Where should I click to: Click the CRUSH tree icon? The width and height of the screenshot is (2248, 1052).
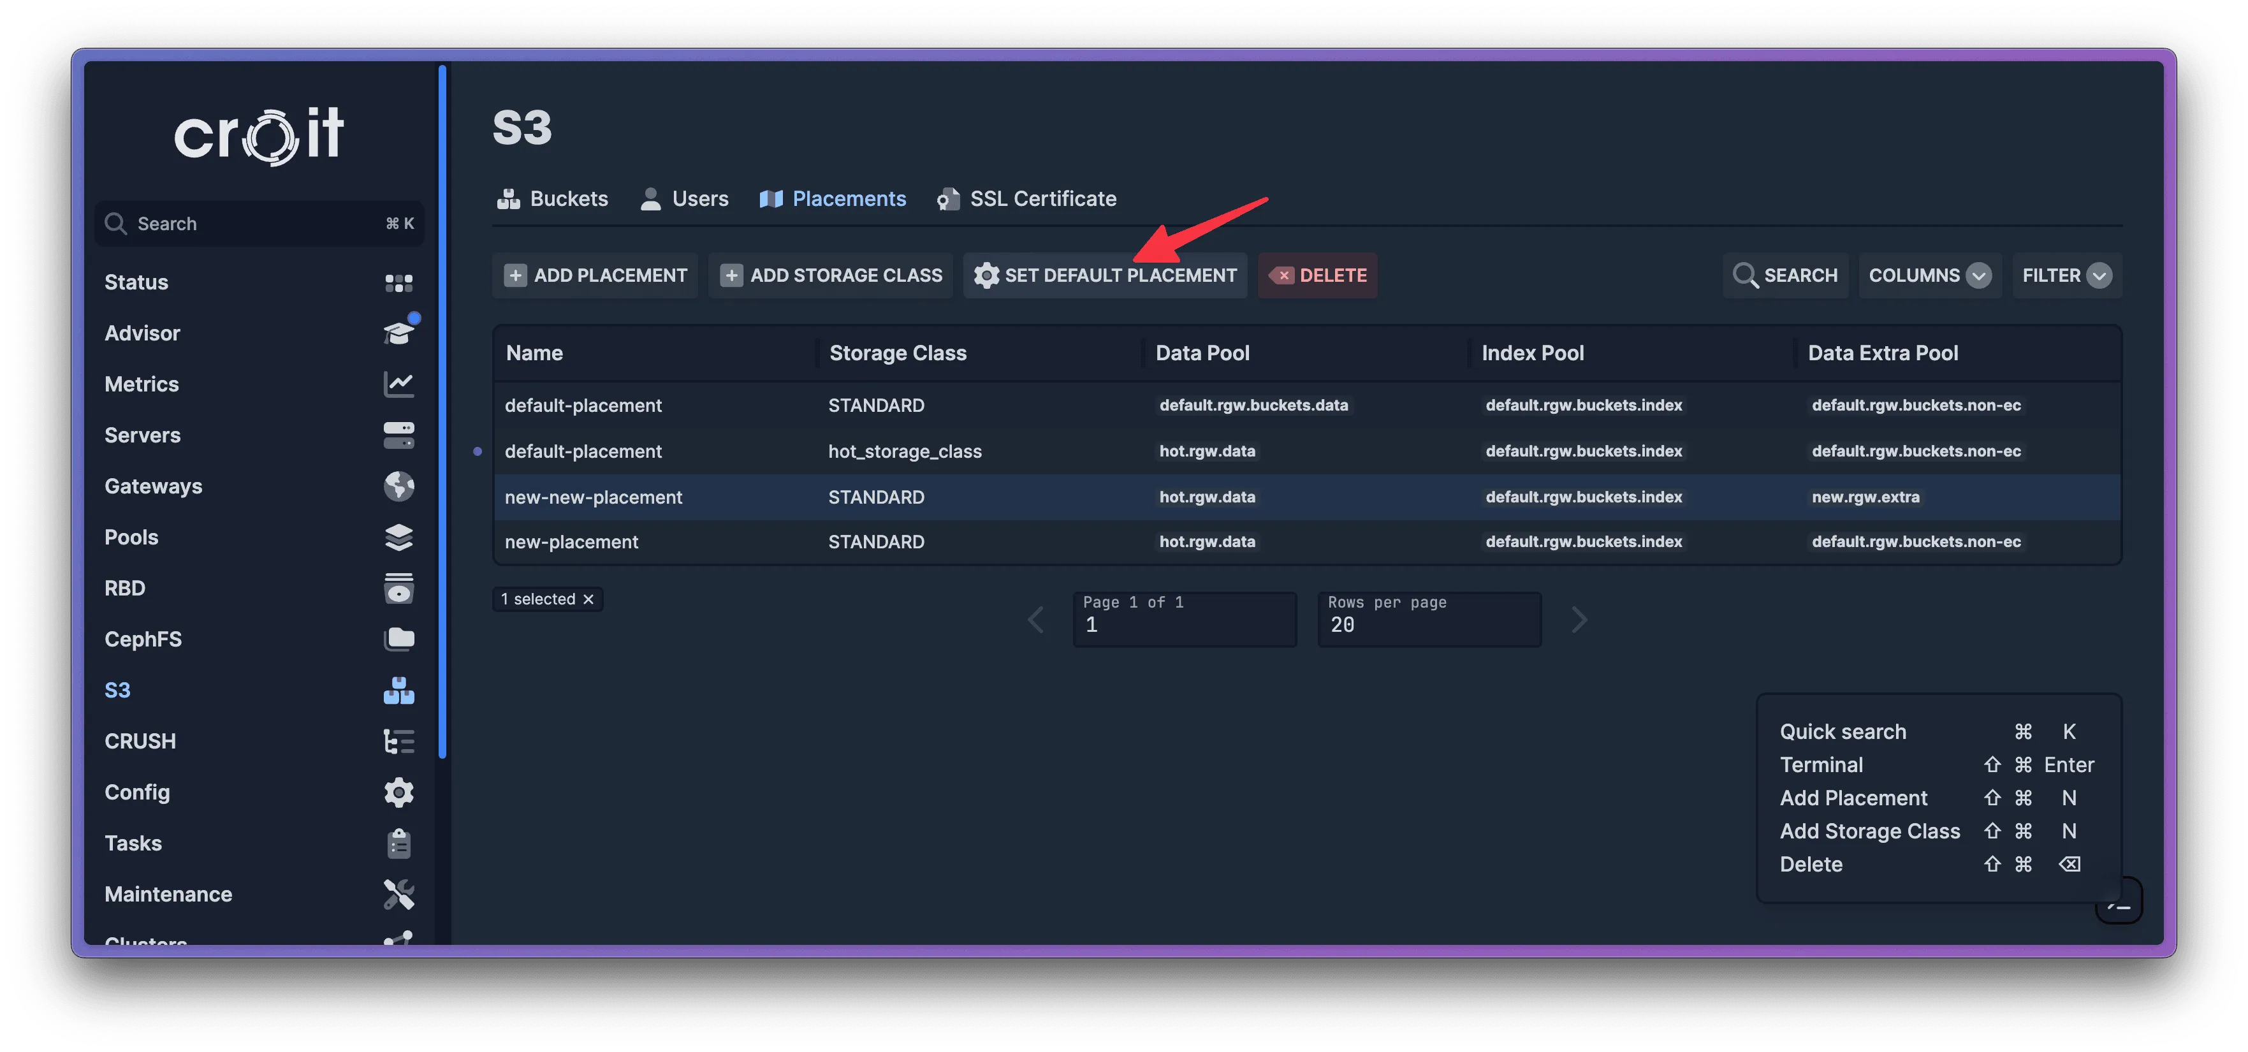pos(398,742)
